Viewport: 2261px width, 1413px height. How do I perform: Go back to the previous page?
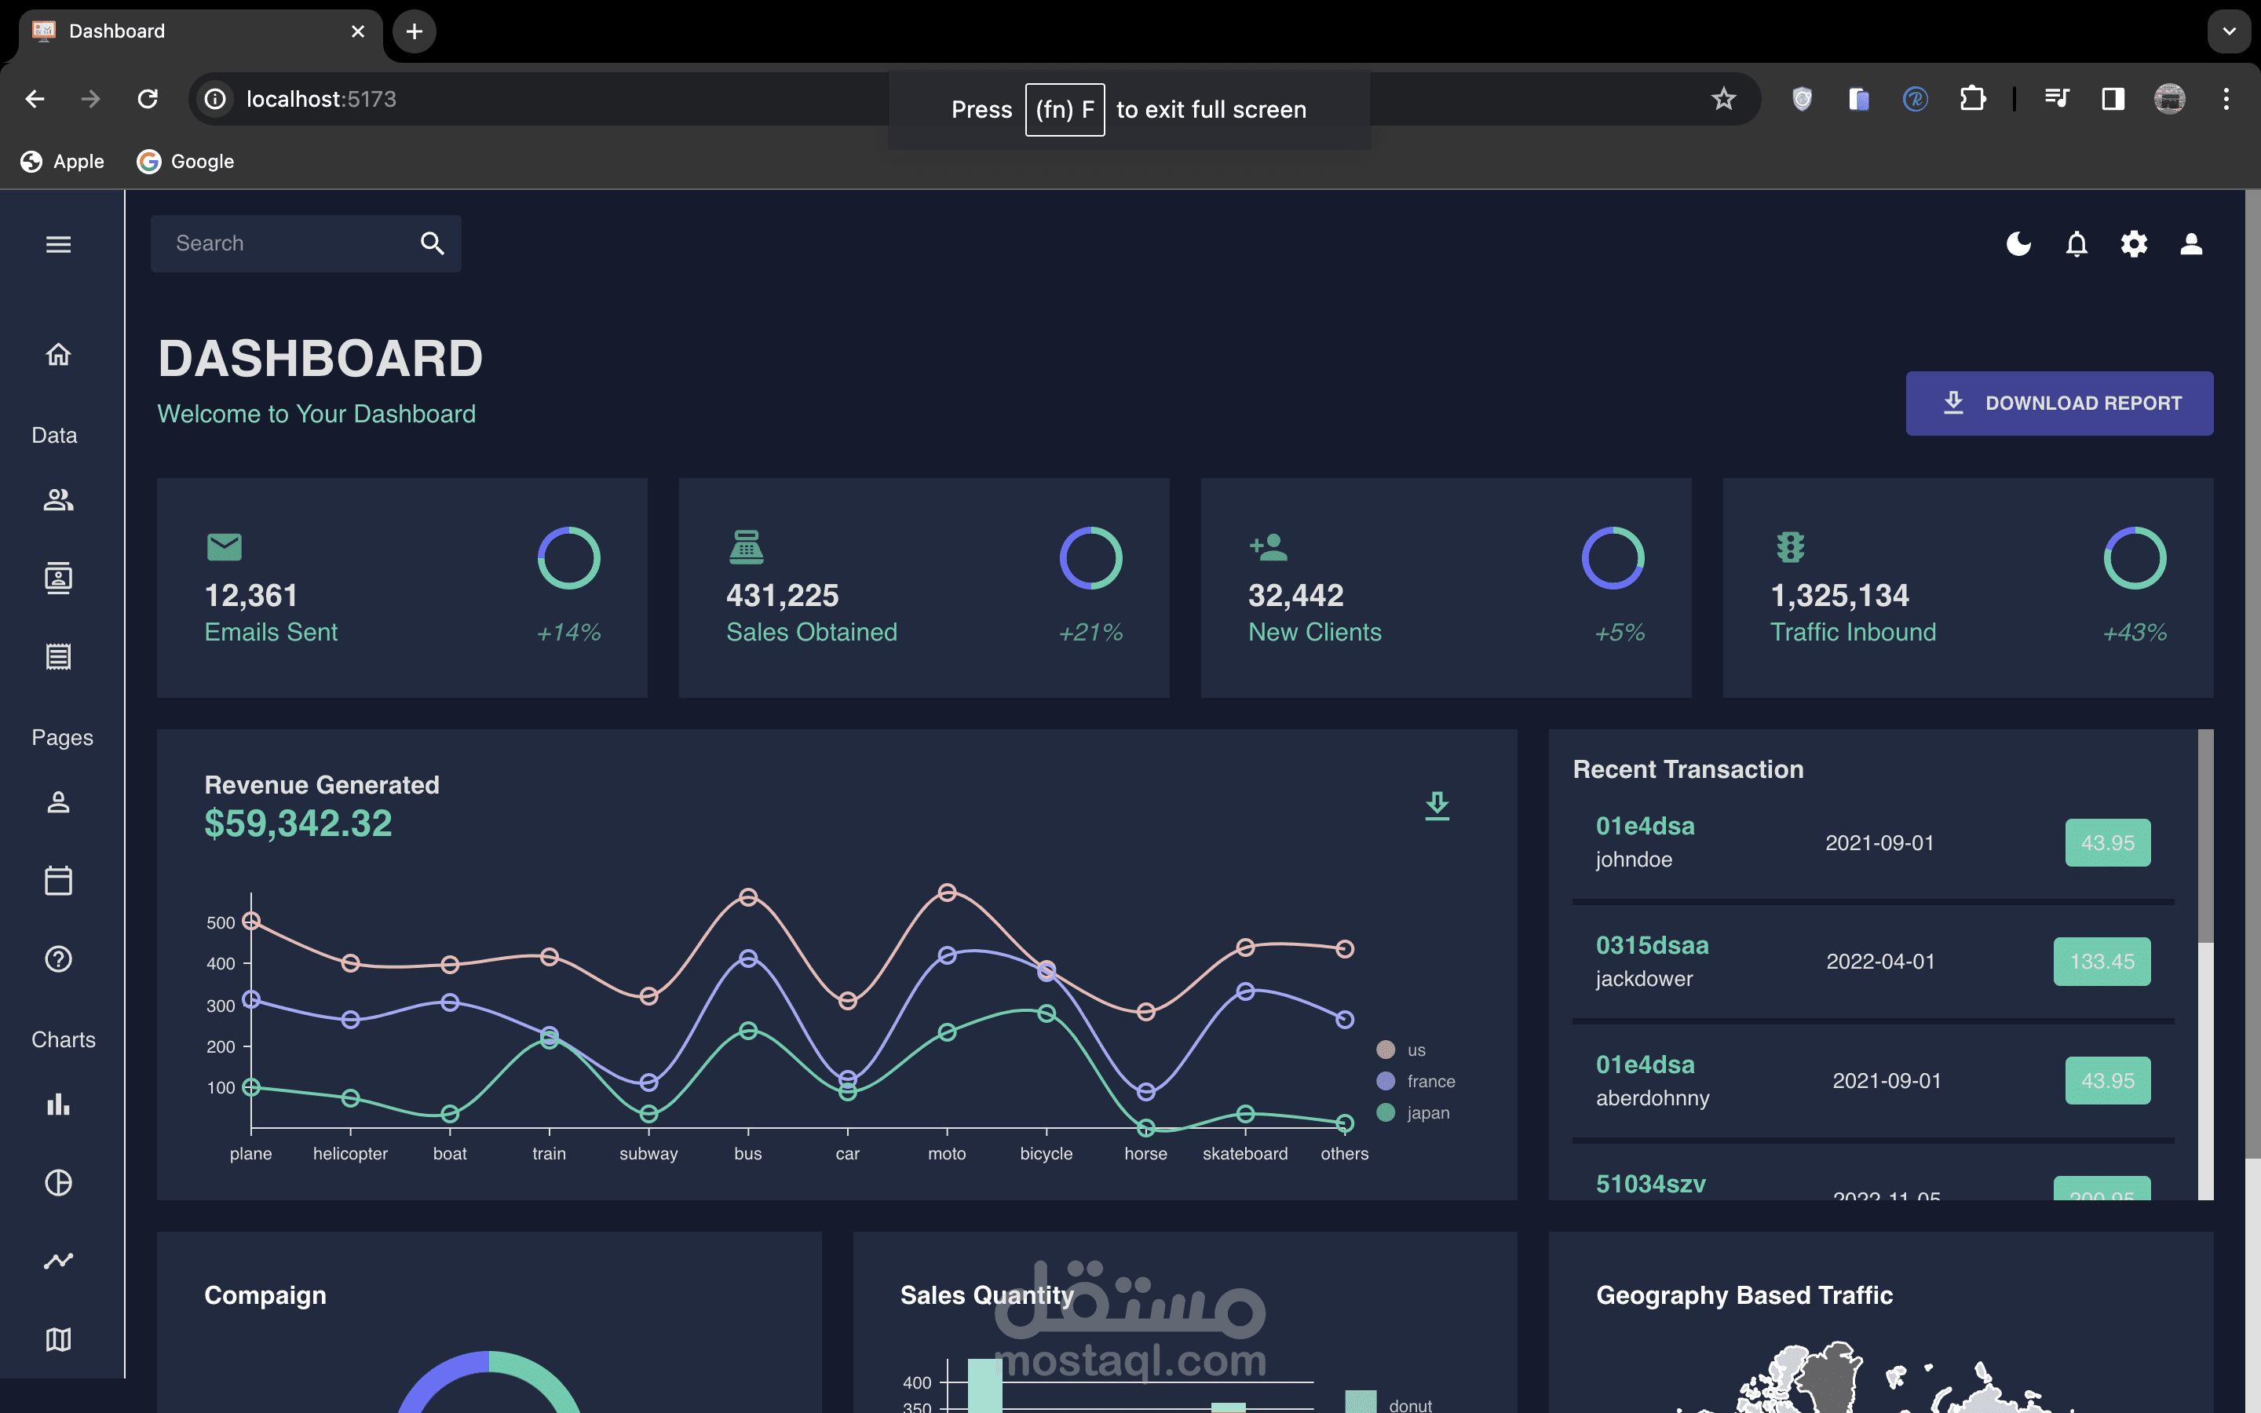click(x=35, y=98)
